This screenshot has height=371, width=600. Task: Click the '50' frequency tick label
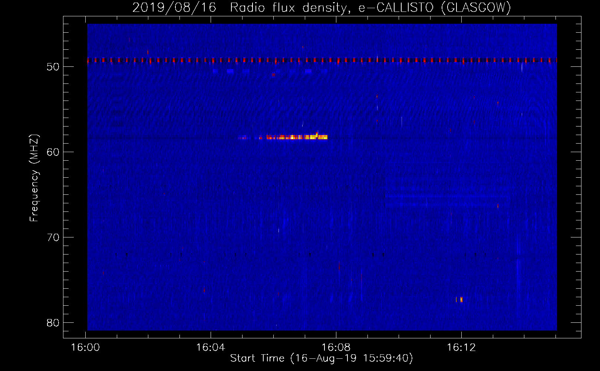(x=53, y=67)
